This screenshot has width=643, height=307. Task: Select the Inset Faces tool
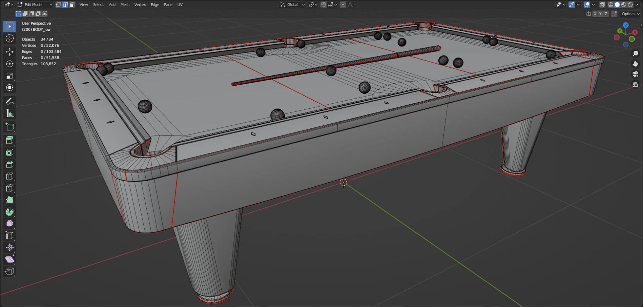(x=9, y=152)
